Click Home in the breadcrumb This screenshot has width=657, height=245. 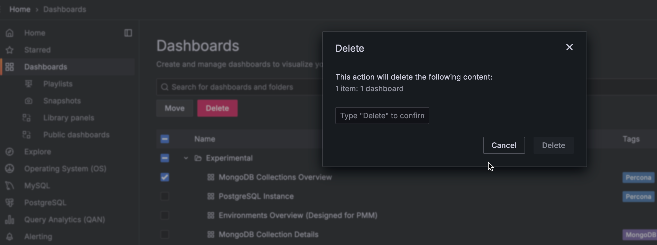pos(20,9)
